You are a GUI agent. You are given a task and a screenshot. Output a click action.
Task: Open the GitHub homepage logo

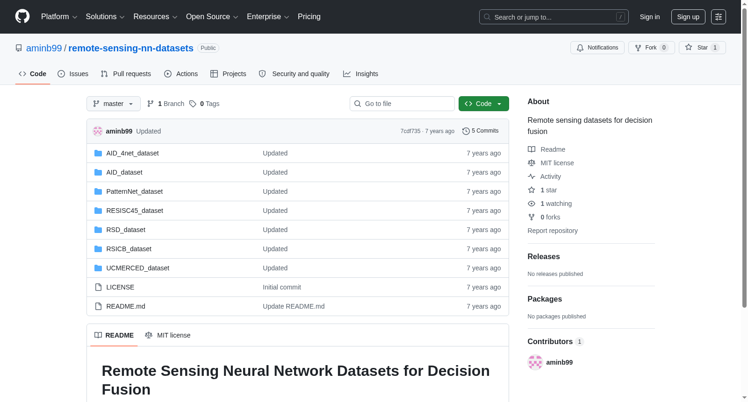22,16
